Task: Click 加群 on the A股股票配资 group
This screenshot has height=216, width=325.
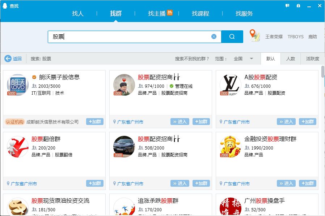Action: click(x=308, y=122)
